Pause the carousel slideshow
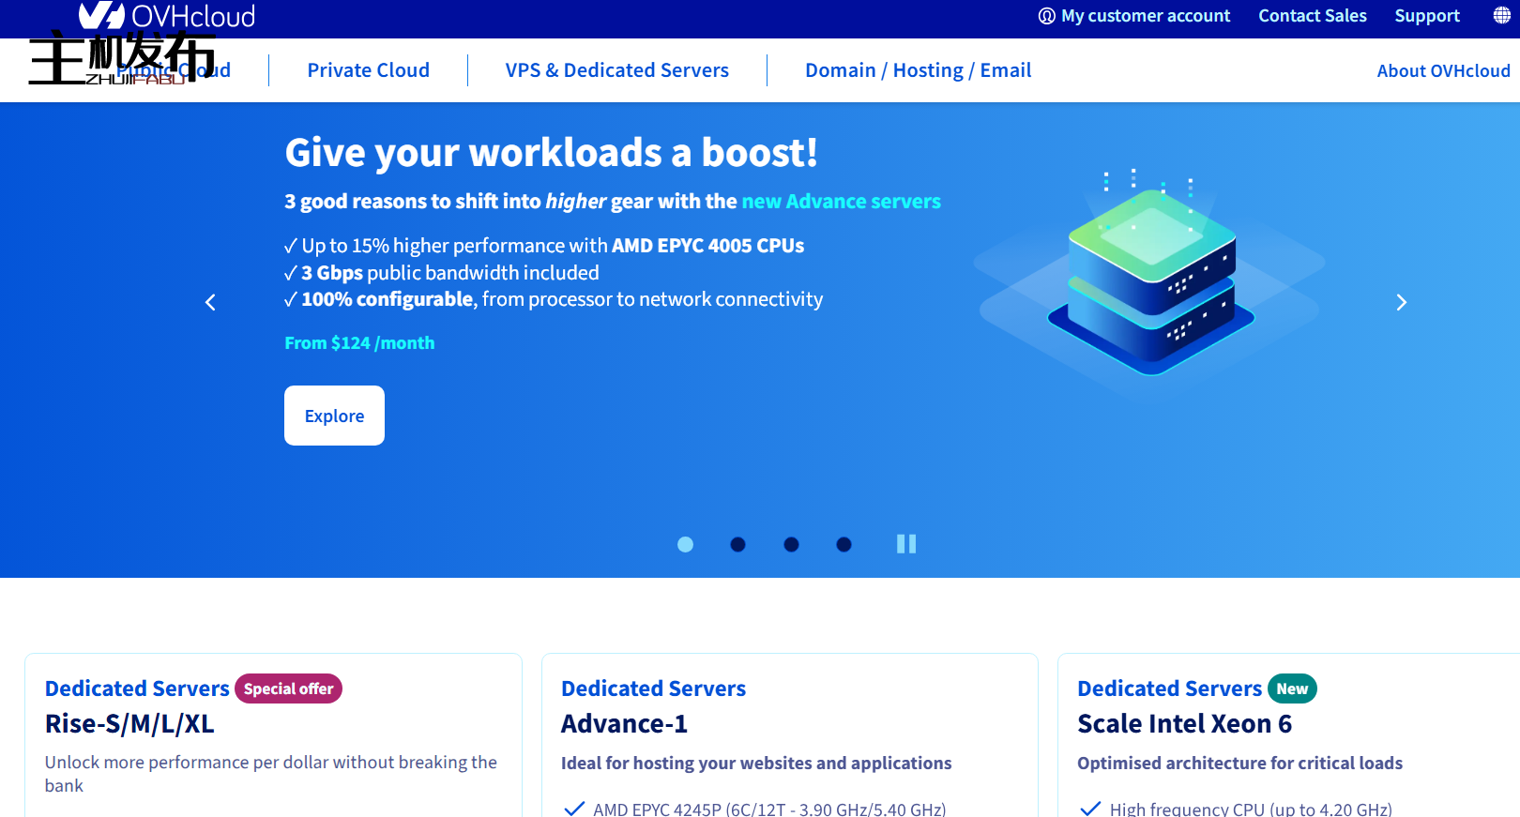 (x=905, y=544)
